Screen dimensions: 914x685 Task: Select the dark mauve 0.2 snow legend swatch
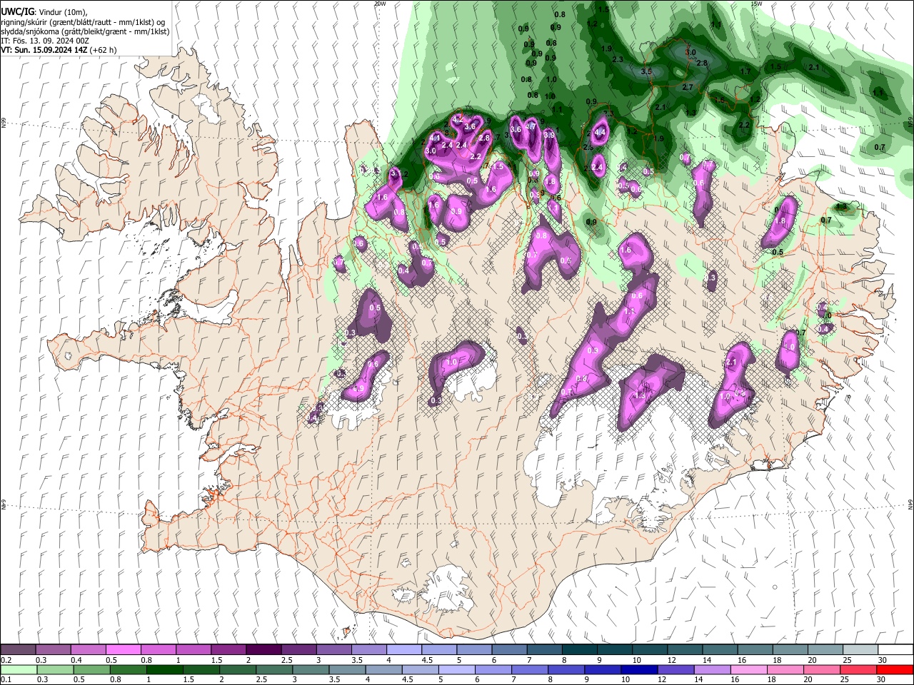tap(18, 650)
